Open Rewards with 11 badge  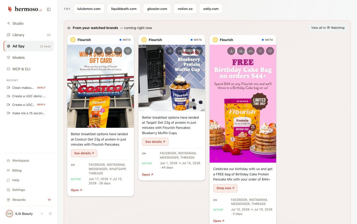[x=29, y=200]
